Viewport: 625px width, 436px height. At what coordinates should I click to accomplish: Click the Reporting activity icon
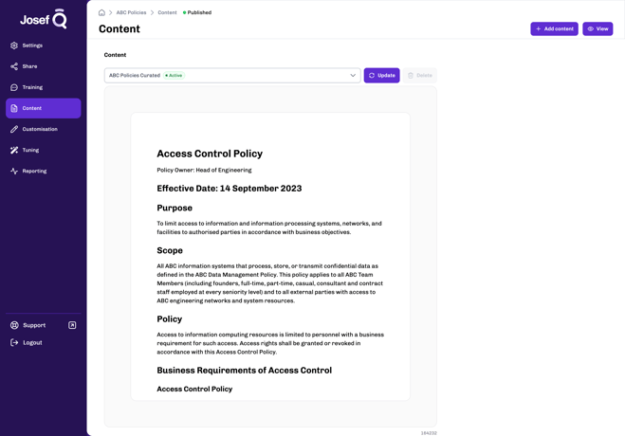click(x=14, y=171)
